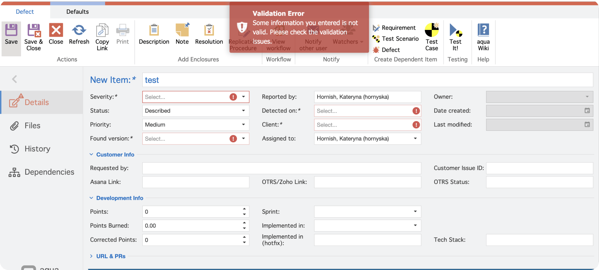Create dependent Test Case
Screen dimensions: 599x270
(x=432, y=37)
